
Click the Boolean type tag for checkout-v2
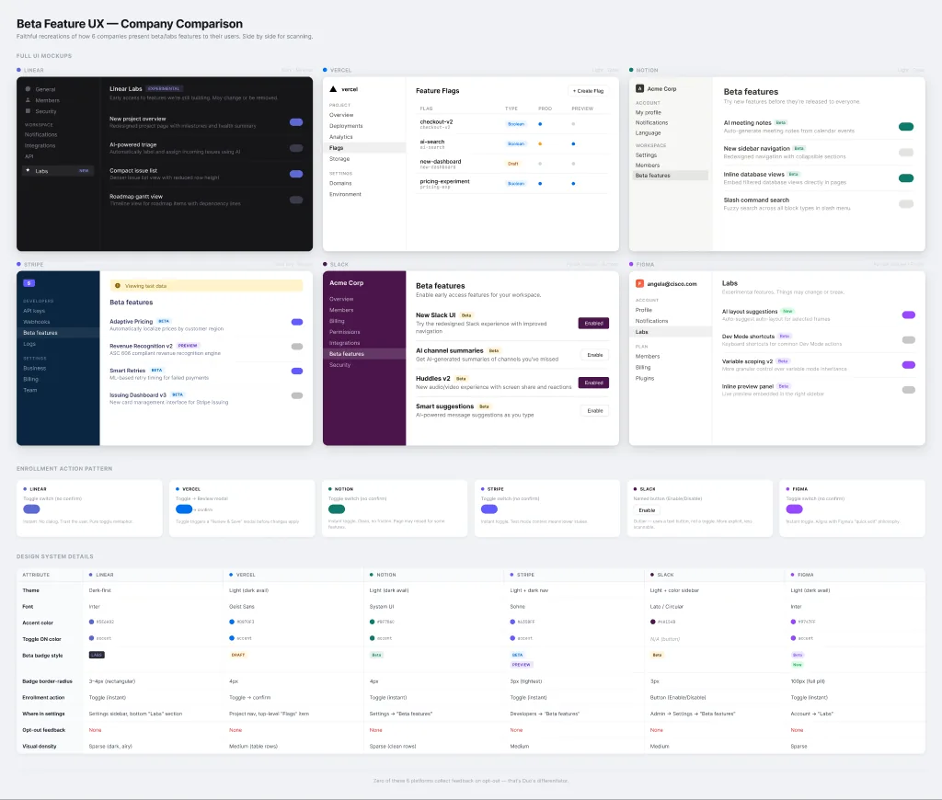point(516,124)
